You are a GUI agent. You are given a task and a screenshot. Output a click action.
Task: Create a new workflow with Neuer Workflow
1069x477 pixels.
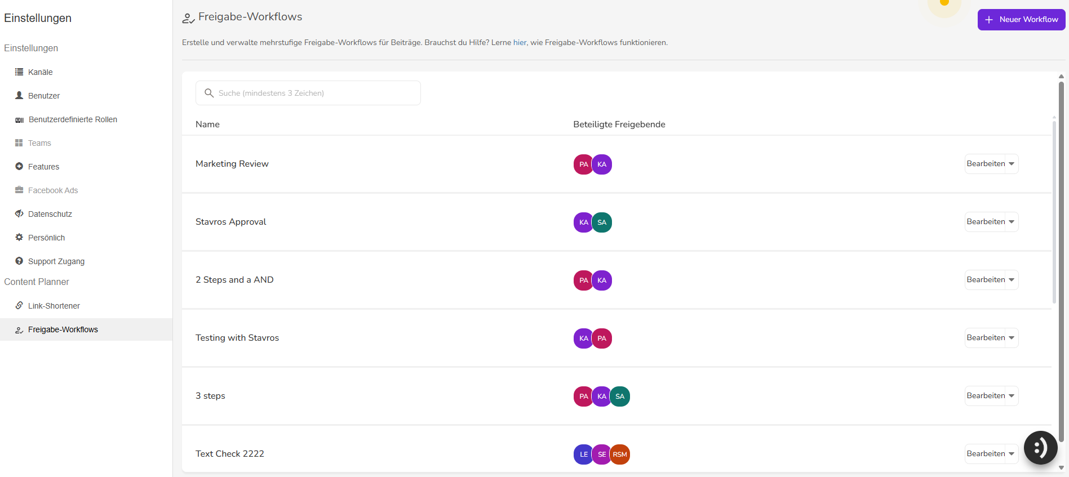(x=1021, y=20)
